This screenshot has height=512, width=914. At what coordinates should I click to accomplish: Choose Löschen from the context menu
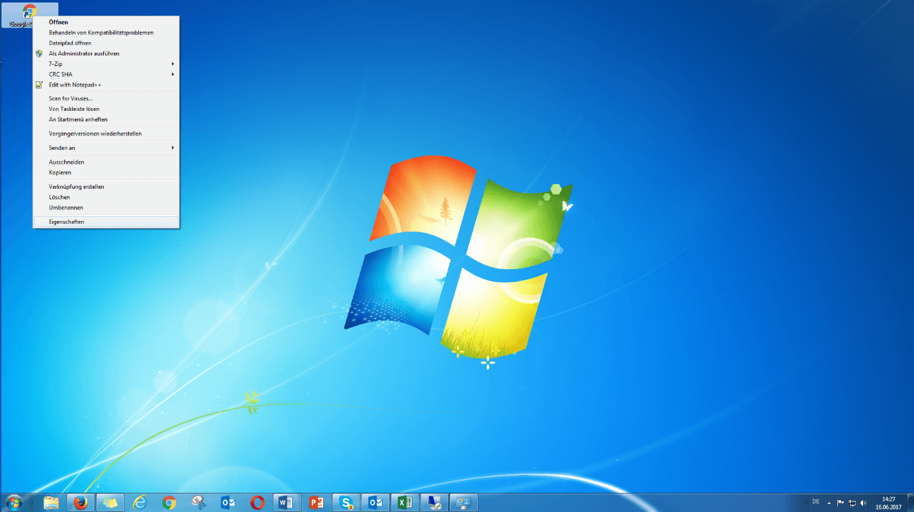coord(106,197)
